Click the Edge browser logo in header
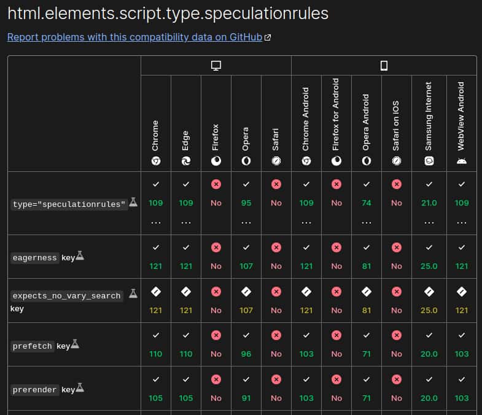This screenshot has height=415, width=482. pyautogui.click(x=186, y=160)
